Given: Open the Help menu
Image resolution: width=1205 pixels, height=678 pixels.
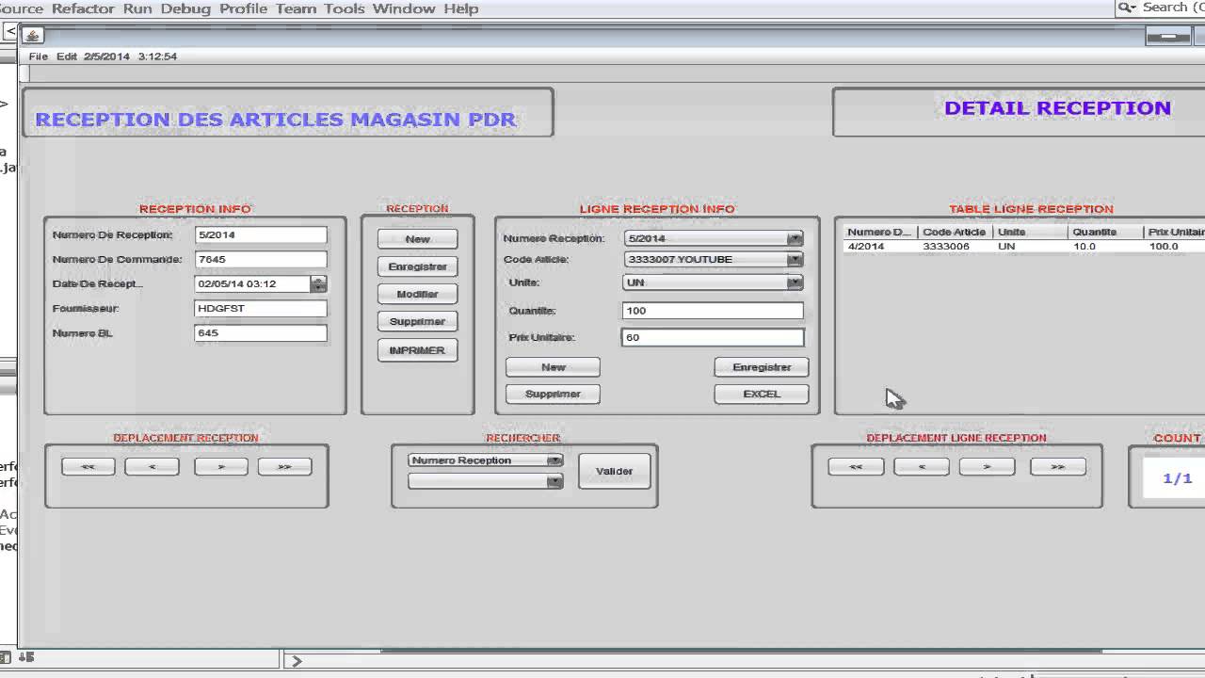Looking at the screenshot, I should click(x=460, y=8).
